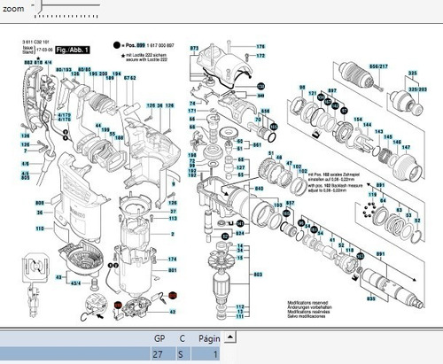This screenshot has height=364, width=443.
Task: Click part number 113 label
Action: 173,219
